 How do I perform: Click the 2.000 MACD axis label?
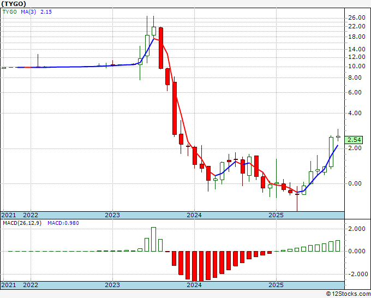(357, 229)
